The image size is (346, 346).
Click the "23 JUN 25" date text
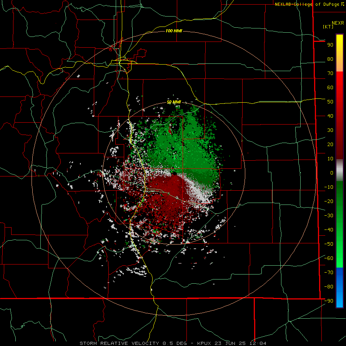230,343
